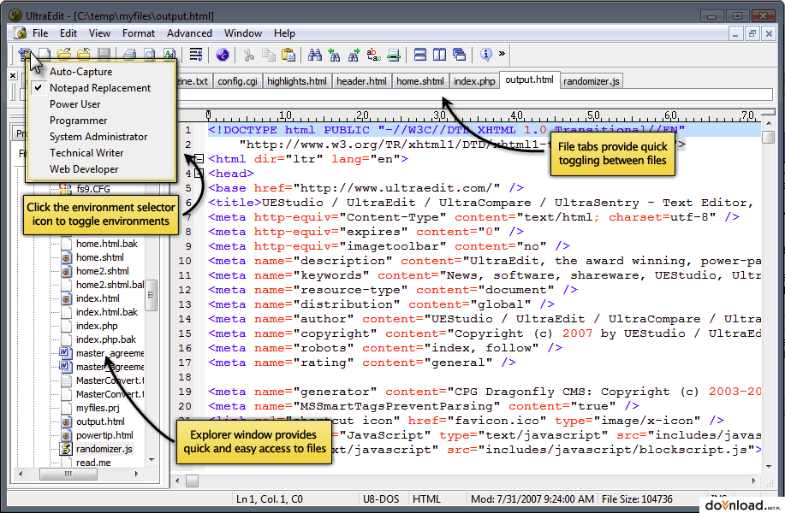Select Web Developer environment
The width and height of the screenshot is (785, 513).
click(84, 169)
